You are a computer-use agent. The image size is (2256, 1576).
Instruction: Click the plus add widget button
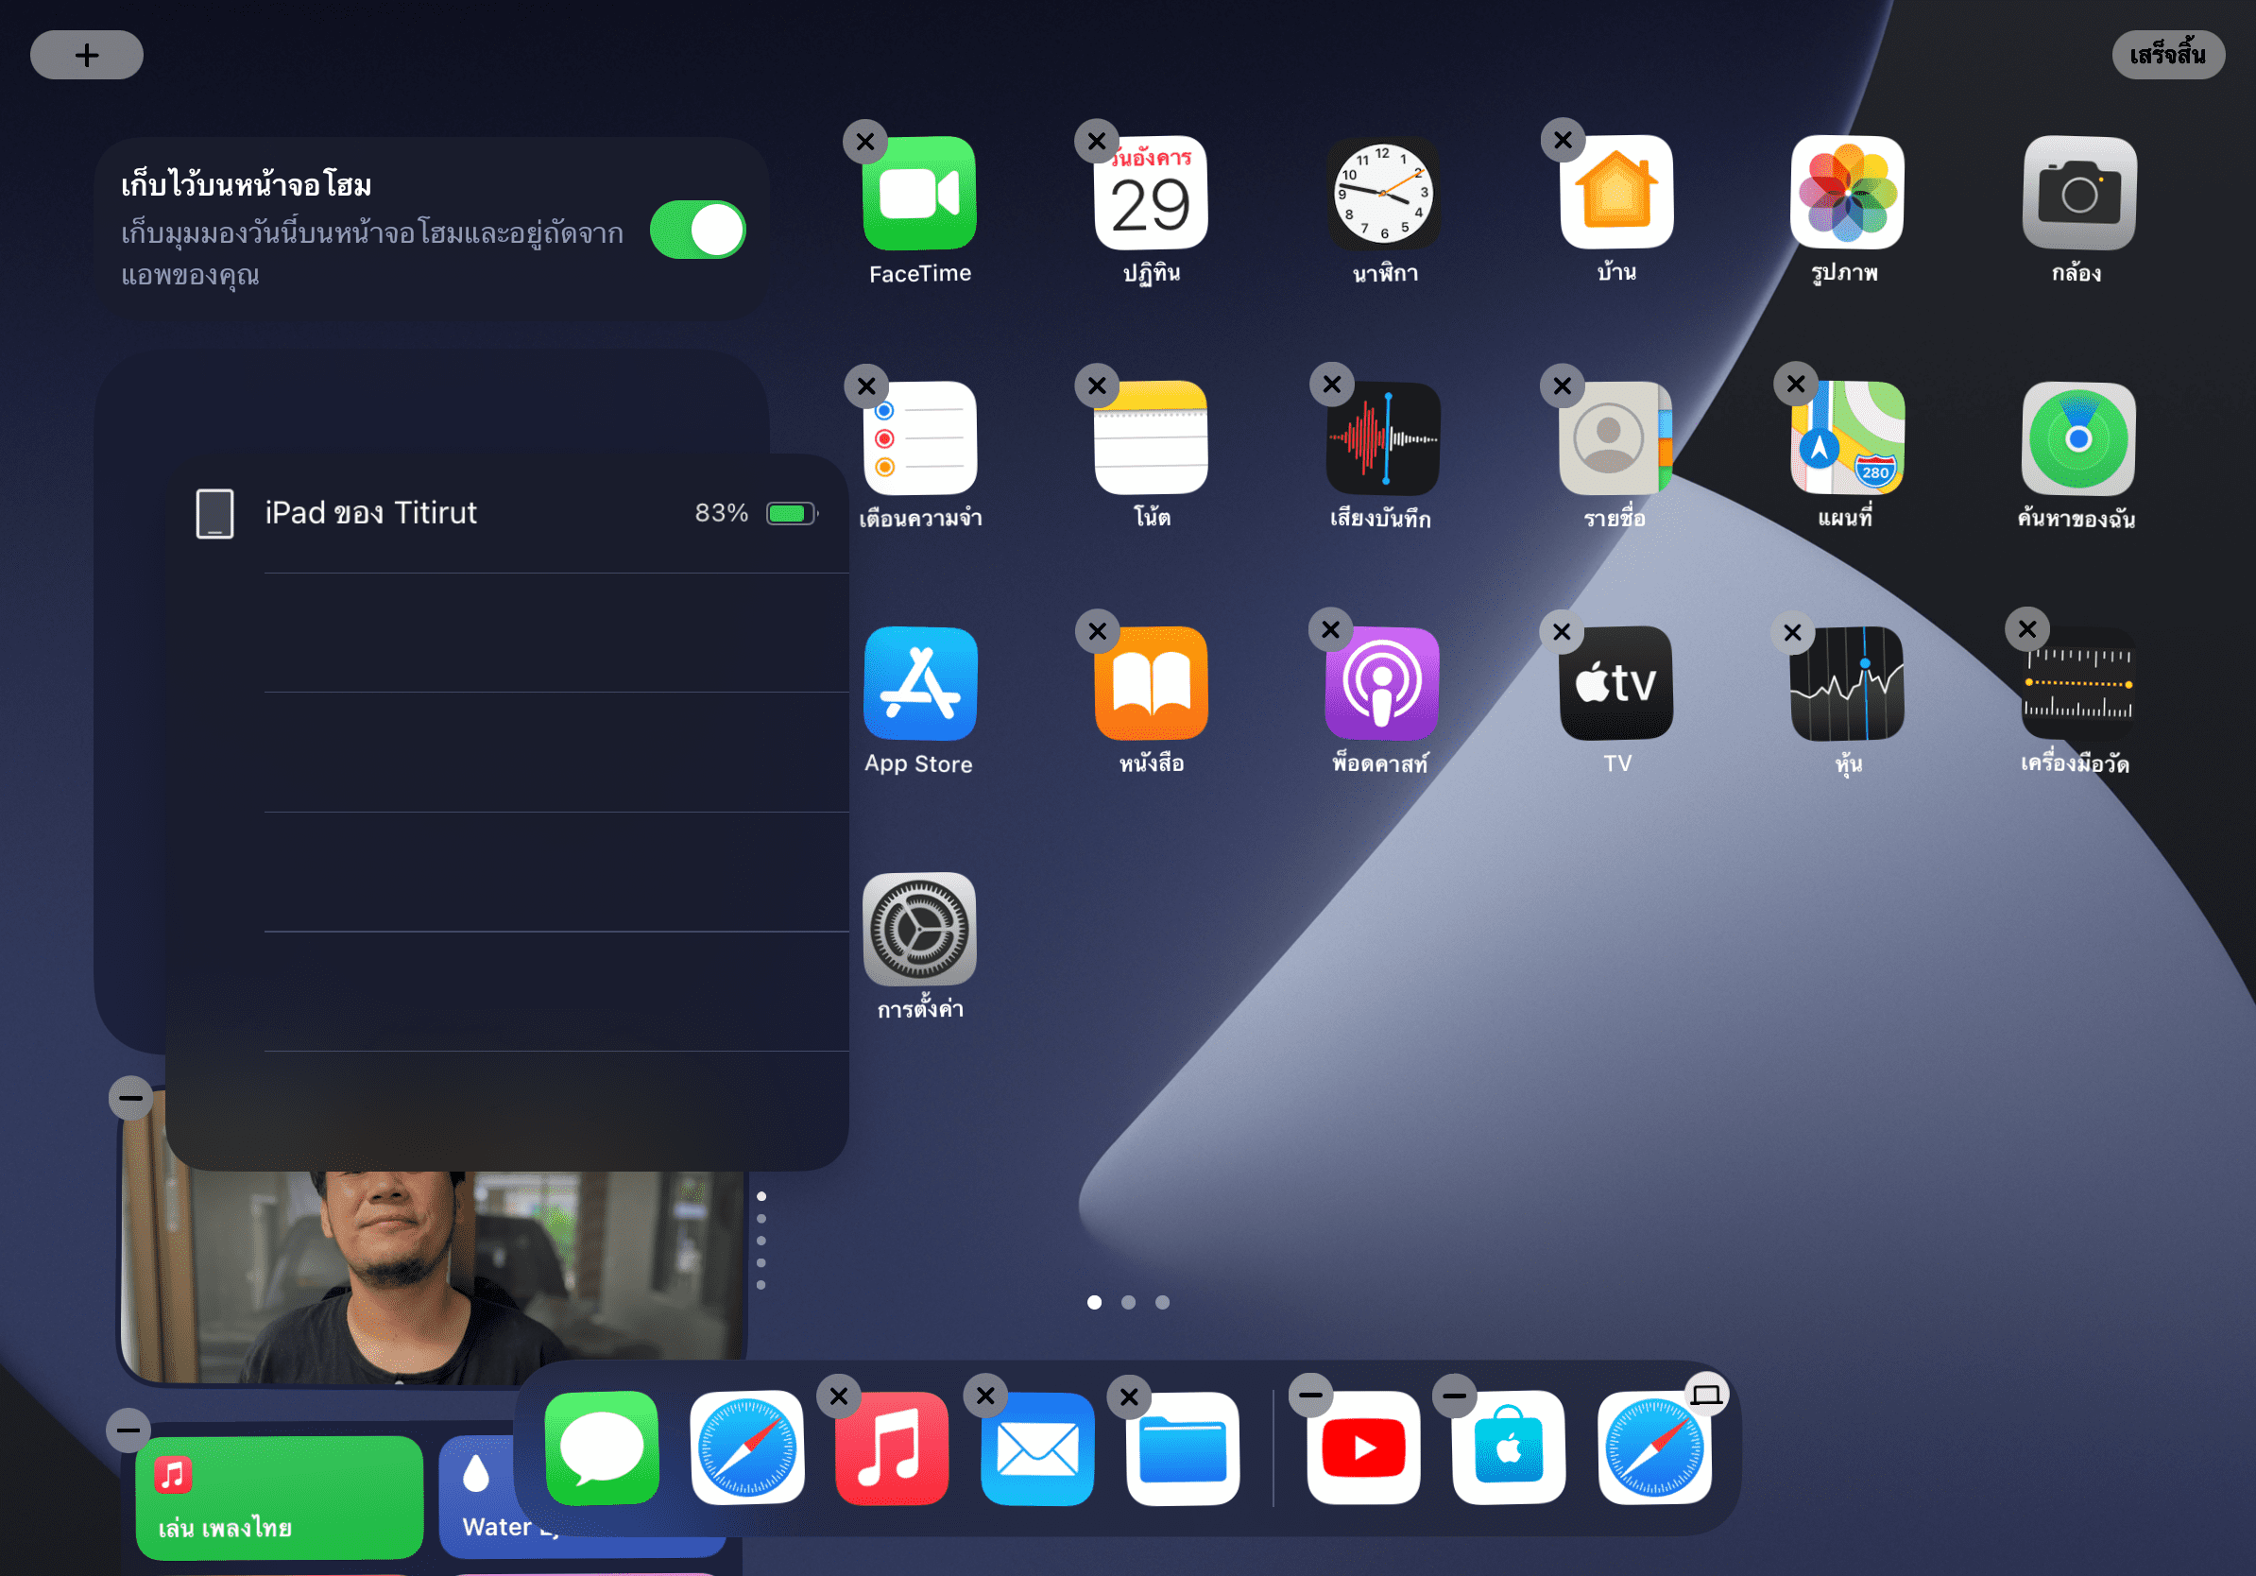click(x=87, y=55)
